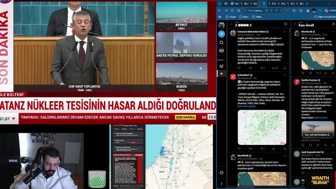This screenshot has height=189, width=336.
Task: Reply to the MonitorX earthquake post in İran-İsrail
Action: pos(303,73)
